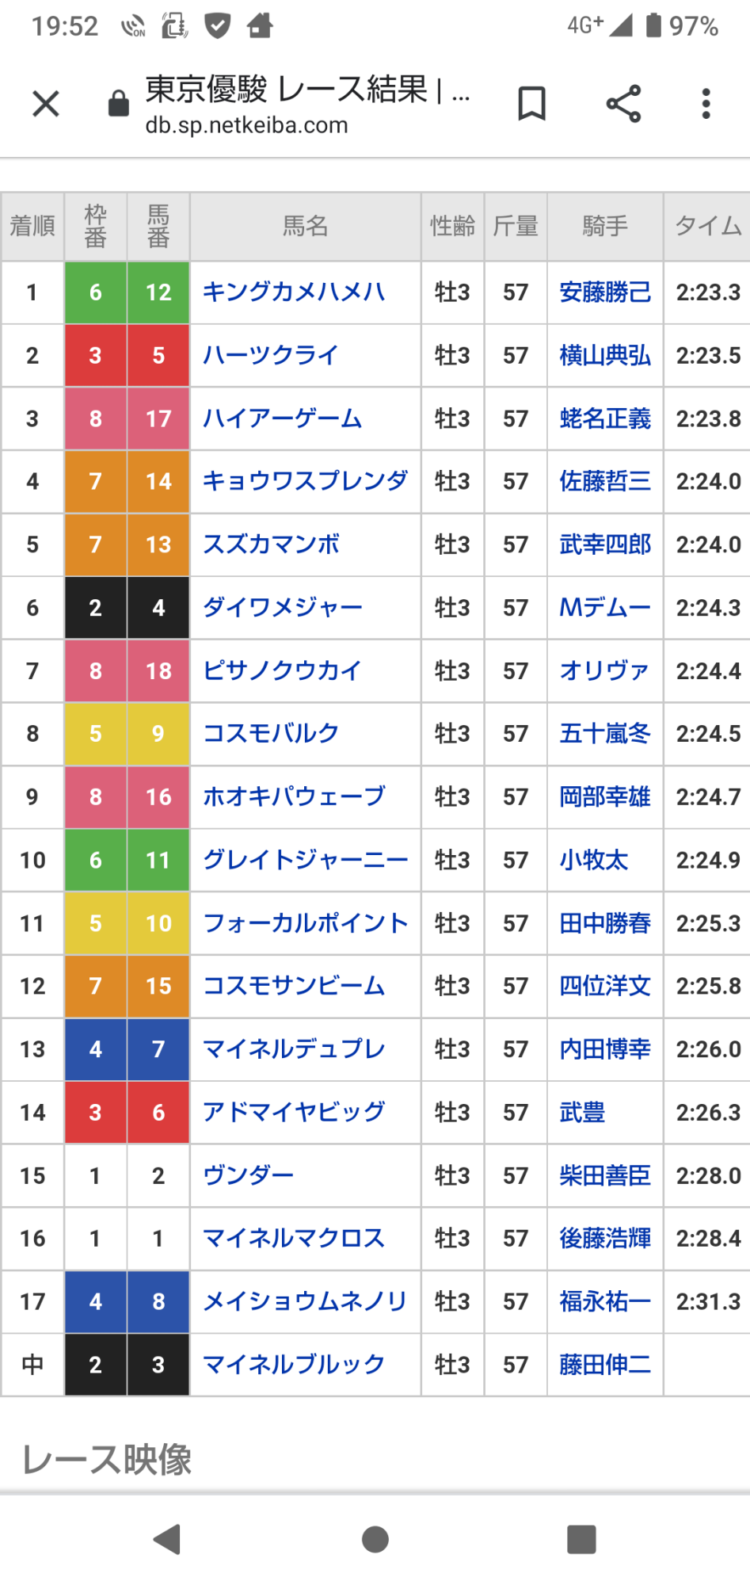750x1585 pixels.
Task: Open the three-dot overflow menu
Action: point(706,104)
